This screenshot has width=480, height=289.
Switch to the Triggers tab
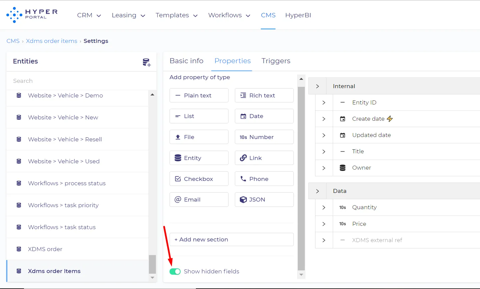coord(276,61)
